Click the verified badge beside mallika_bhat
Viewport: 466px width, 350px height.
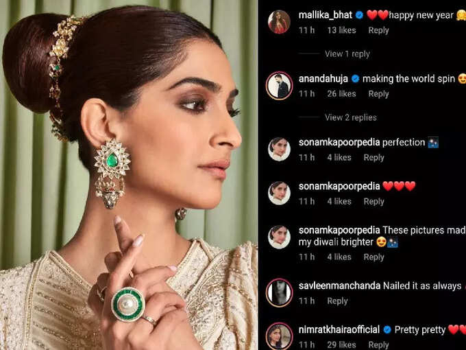(359, 15)
